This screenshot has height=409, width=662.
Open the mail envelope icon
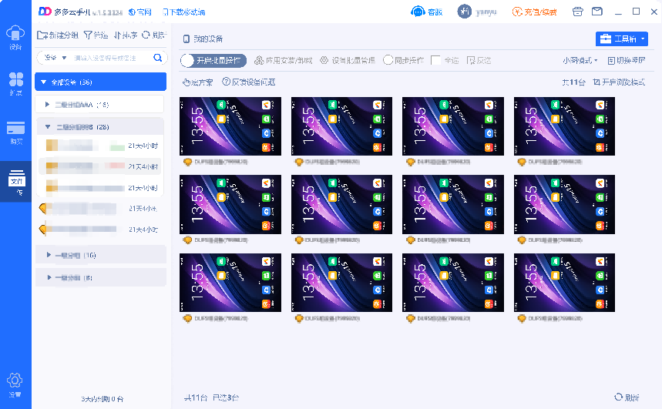tap(597, 12)
